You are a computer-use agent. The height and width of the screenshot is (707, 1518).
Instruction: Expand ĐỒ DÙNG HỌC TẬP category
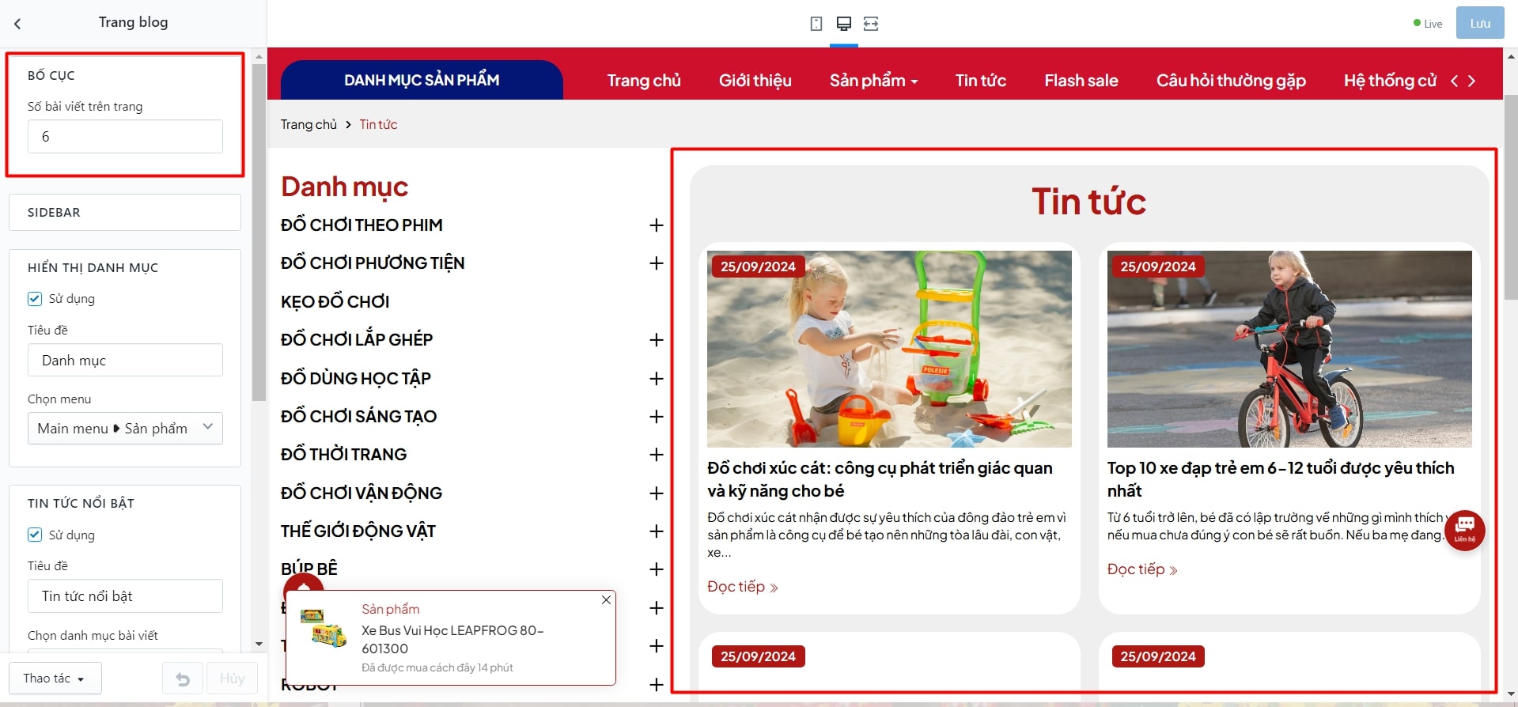tap(656, 379)
